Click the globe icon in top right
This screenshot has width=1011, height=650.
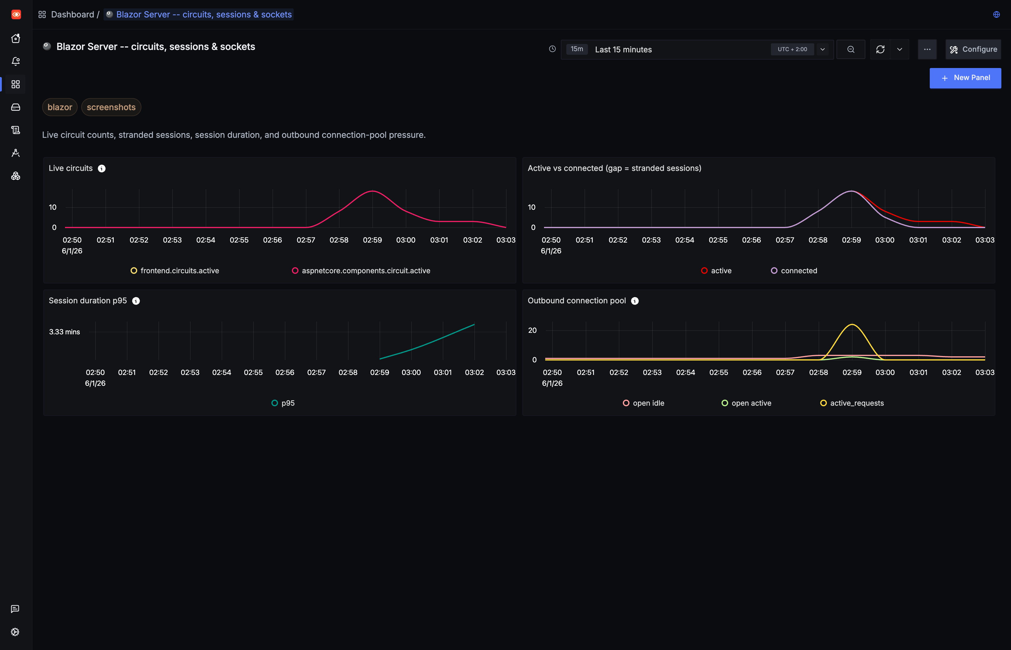pos(996,14)
